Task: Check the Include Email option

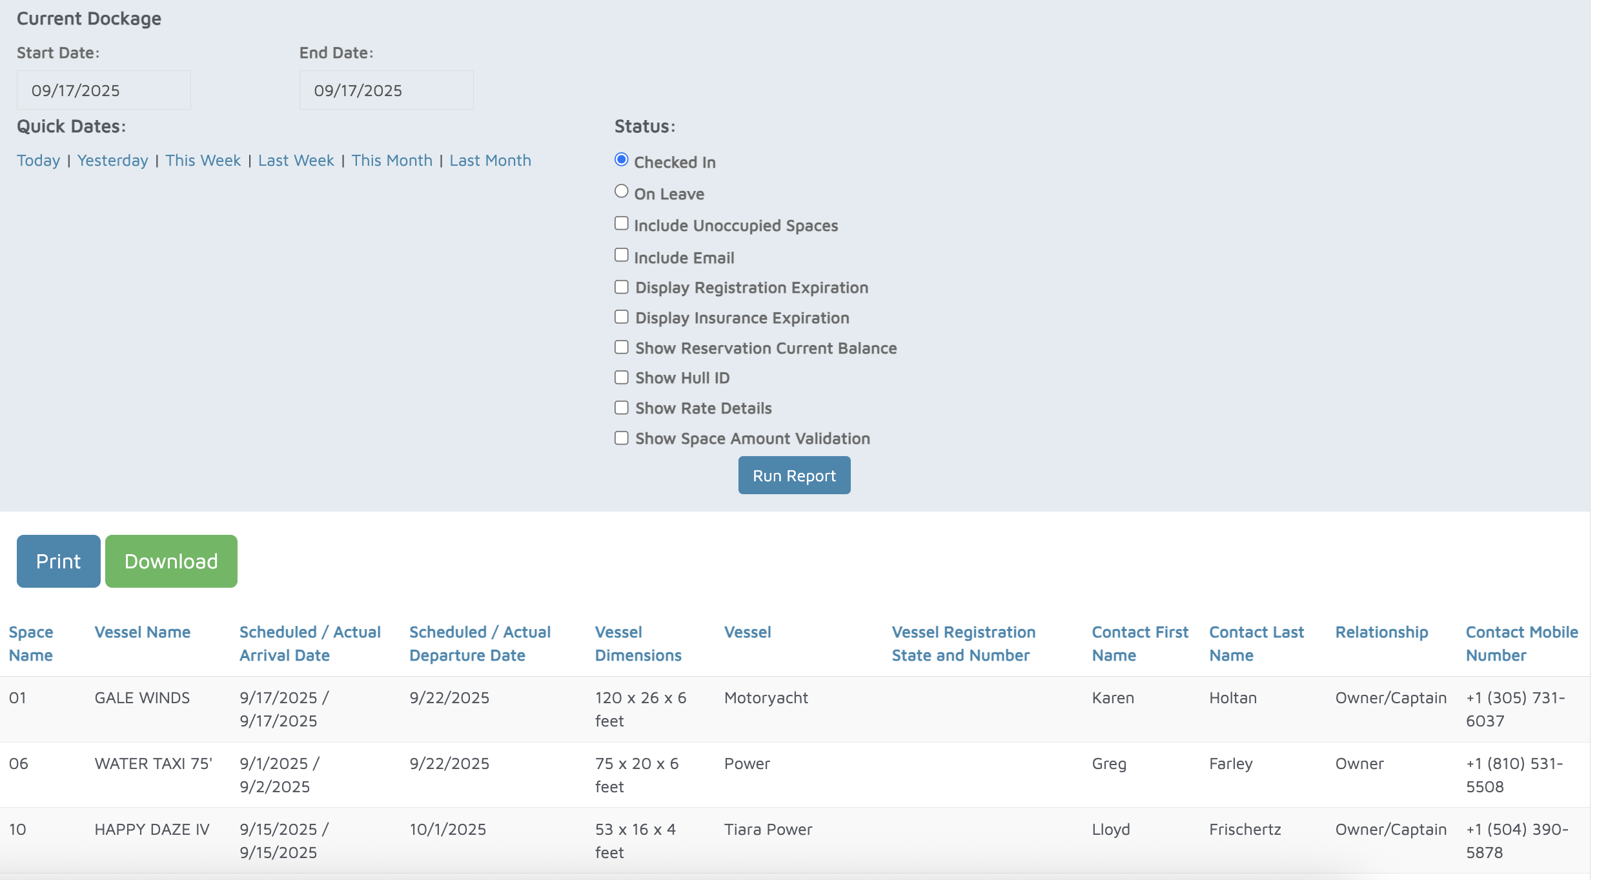Action: pyautogui.click(x=621, y=255)
